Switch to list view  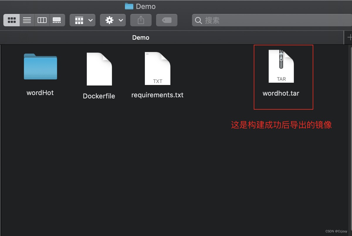[27, 20]
